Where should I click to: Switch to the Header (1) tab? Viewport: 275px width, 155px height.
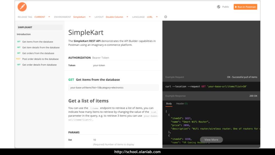182,104
